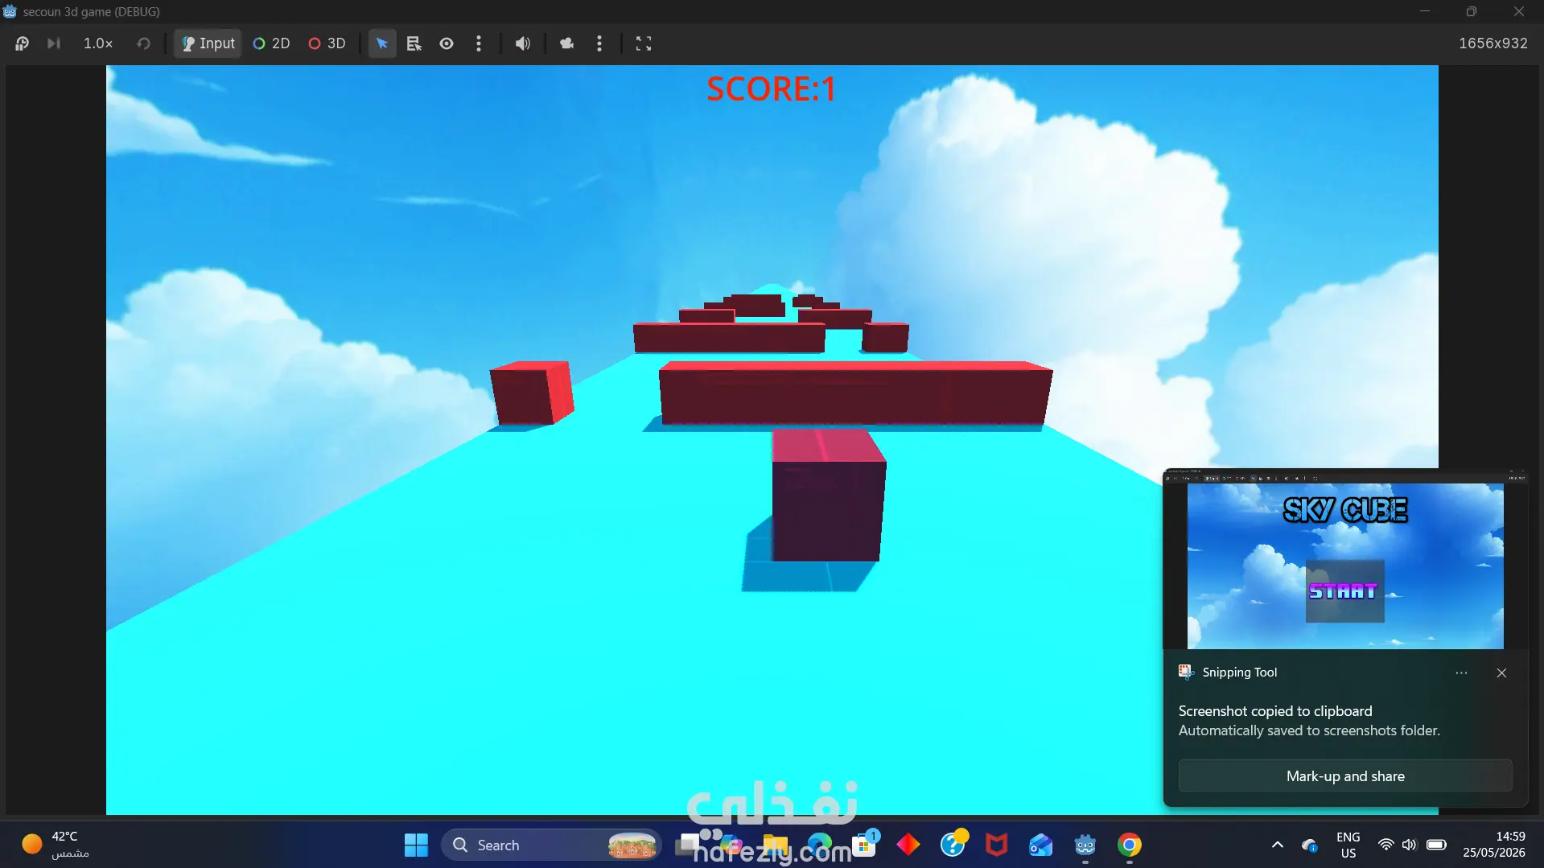Reset game speed with the undo arrow icon

click(x=143, y=43)
